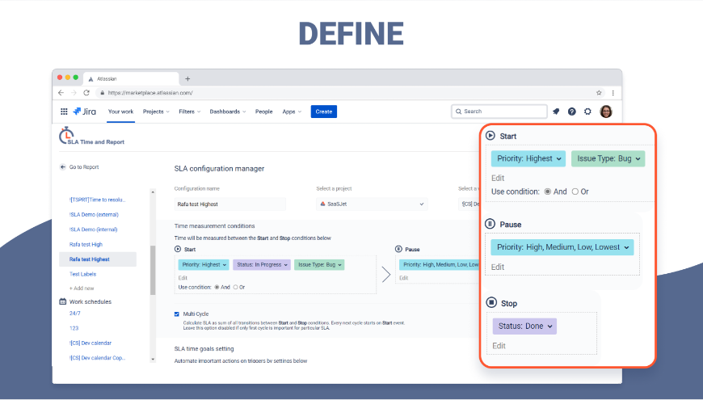
Task: Toggle the Multi-Cycle checkbox
Action: [177, 314]
